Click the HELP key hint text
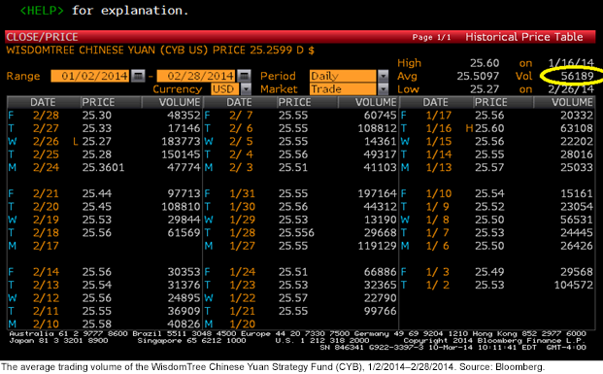The width and height of the screenshot is (603, 374). (42, 11)
